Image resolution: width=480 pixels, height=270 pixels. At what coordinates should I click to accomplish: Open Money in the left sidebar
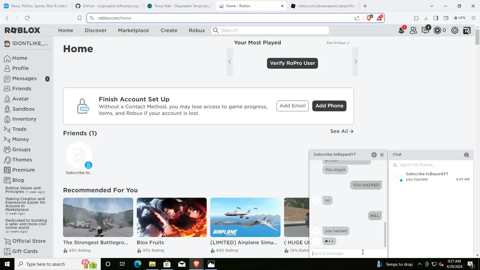20,139
